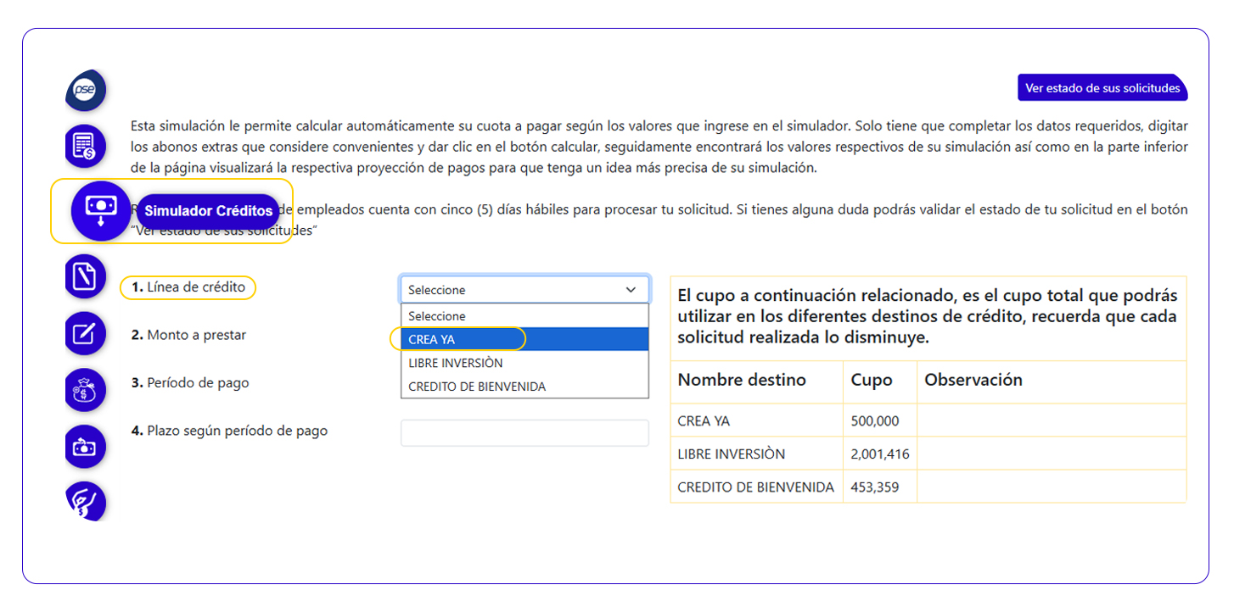The height and width of the screenshot is (590, 1234).
Task: Open the invoice statement sidebar icon
Action: (85, 146)
